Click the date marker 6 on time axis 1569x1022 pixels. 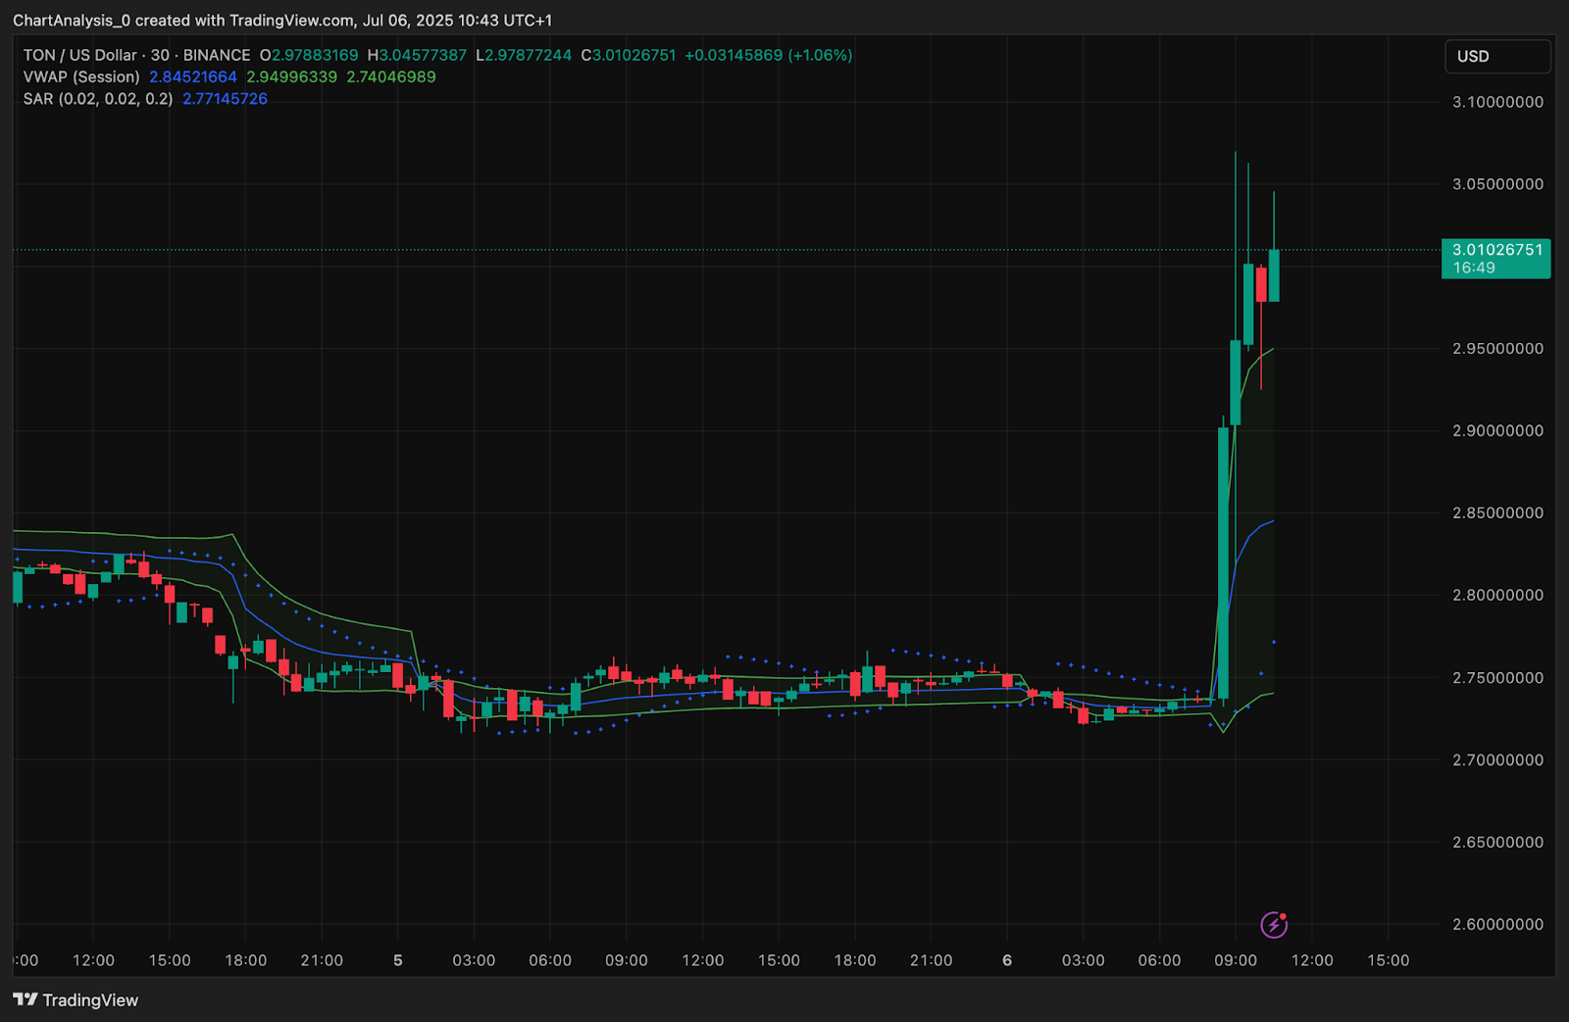[x=1007, y=960]
